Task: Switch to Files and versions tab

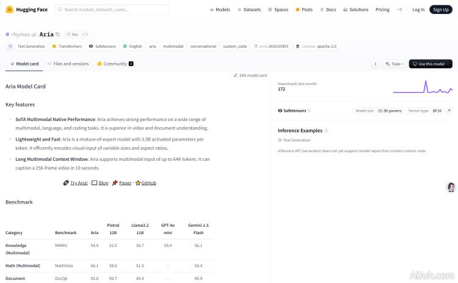Action: click(x=68, y=64)
